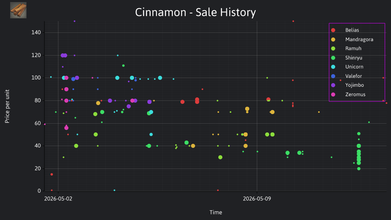The image size is (391, 220).
Task: Click the Shinryu point at price 20
Action: pyautogui.click(x=359, y=169)
